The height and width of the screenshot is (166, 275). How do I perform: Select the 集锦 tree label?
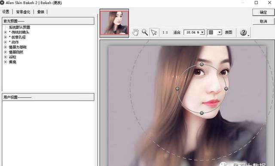12,62
